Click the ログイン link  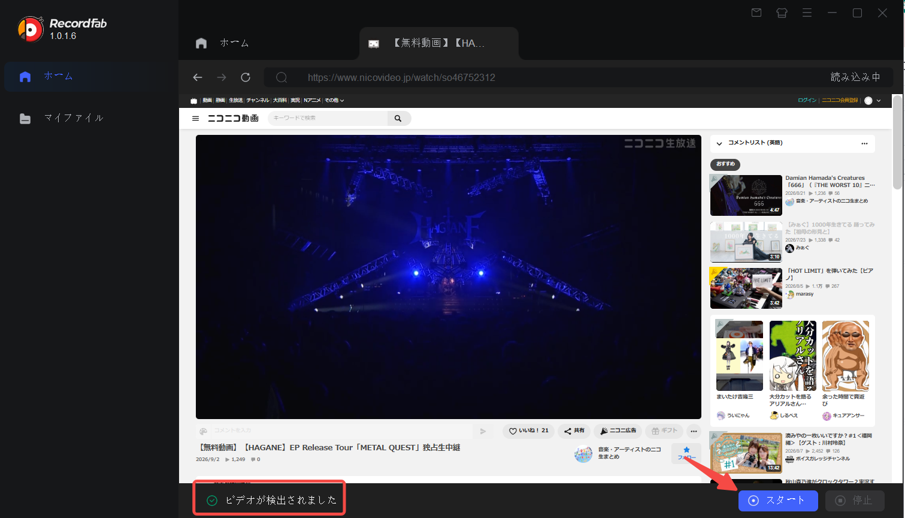[x=807, y=101]
